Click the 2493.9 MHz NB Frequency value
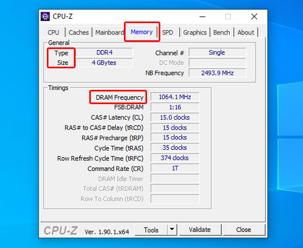The image size is (303, 248). [217, 73]
